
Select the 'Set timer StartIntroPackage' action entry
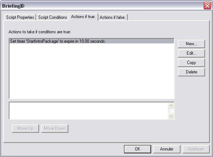pos(91,41)
